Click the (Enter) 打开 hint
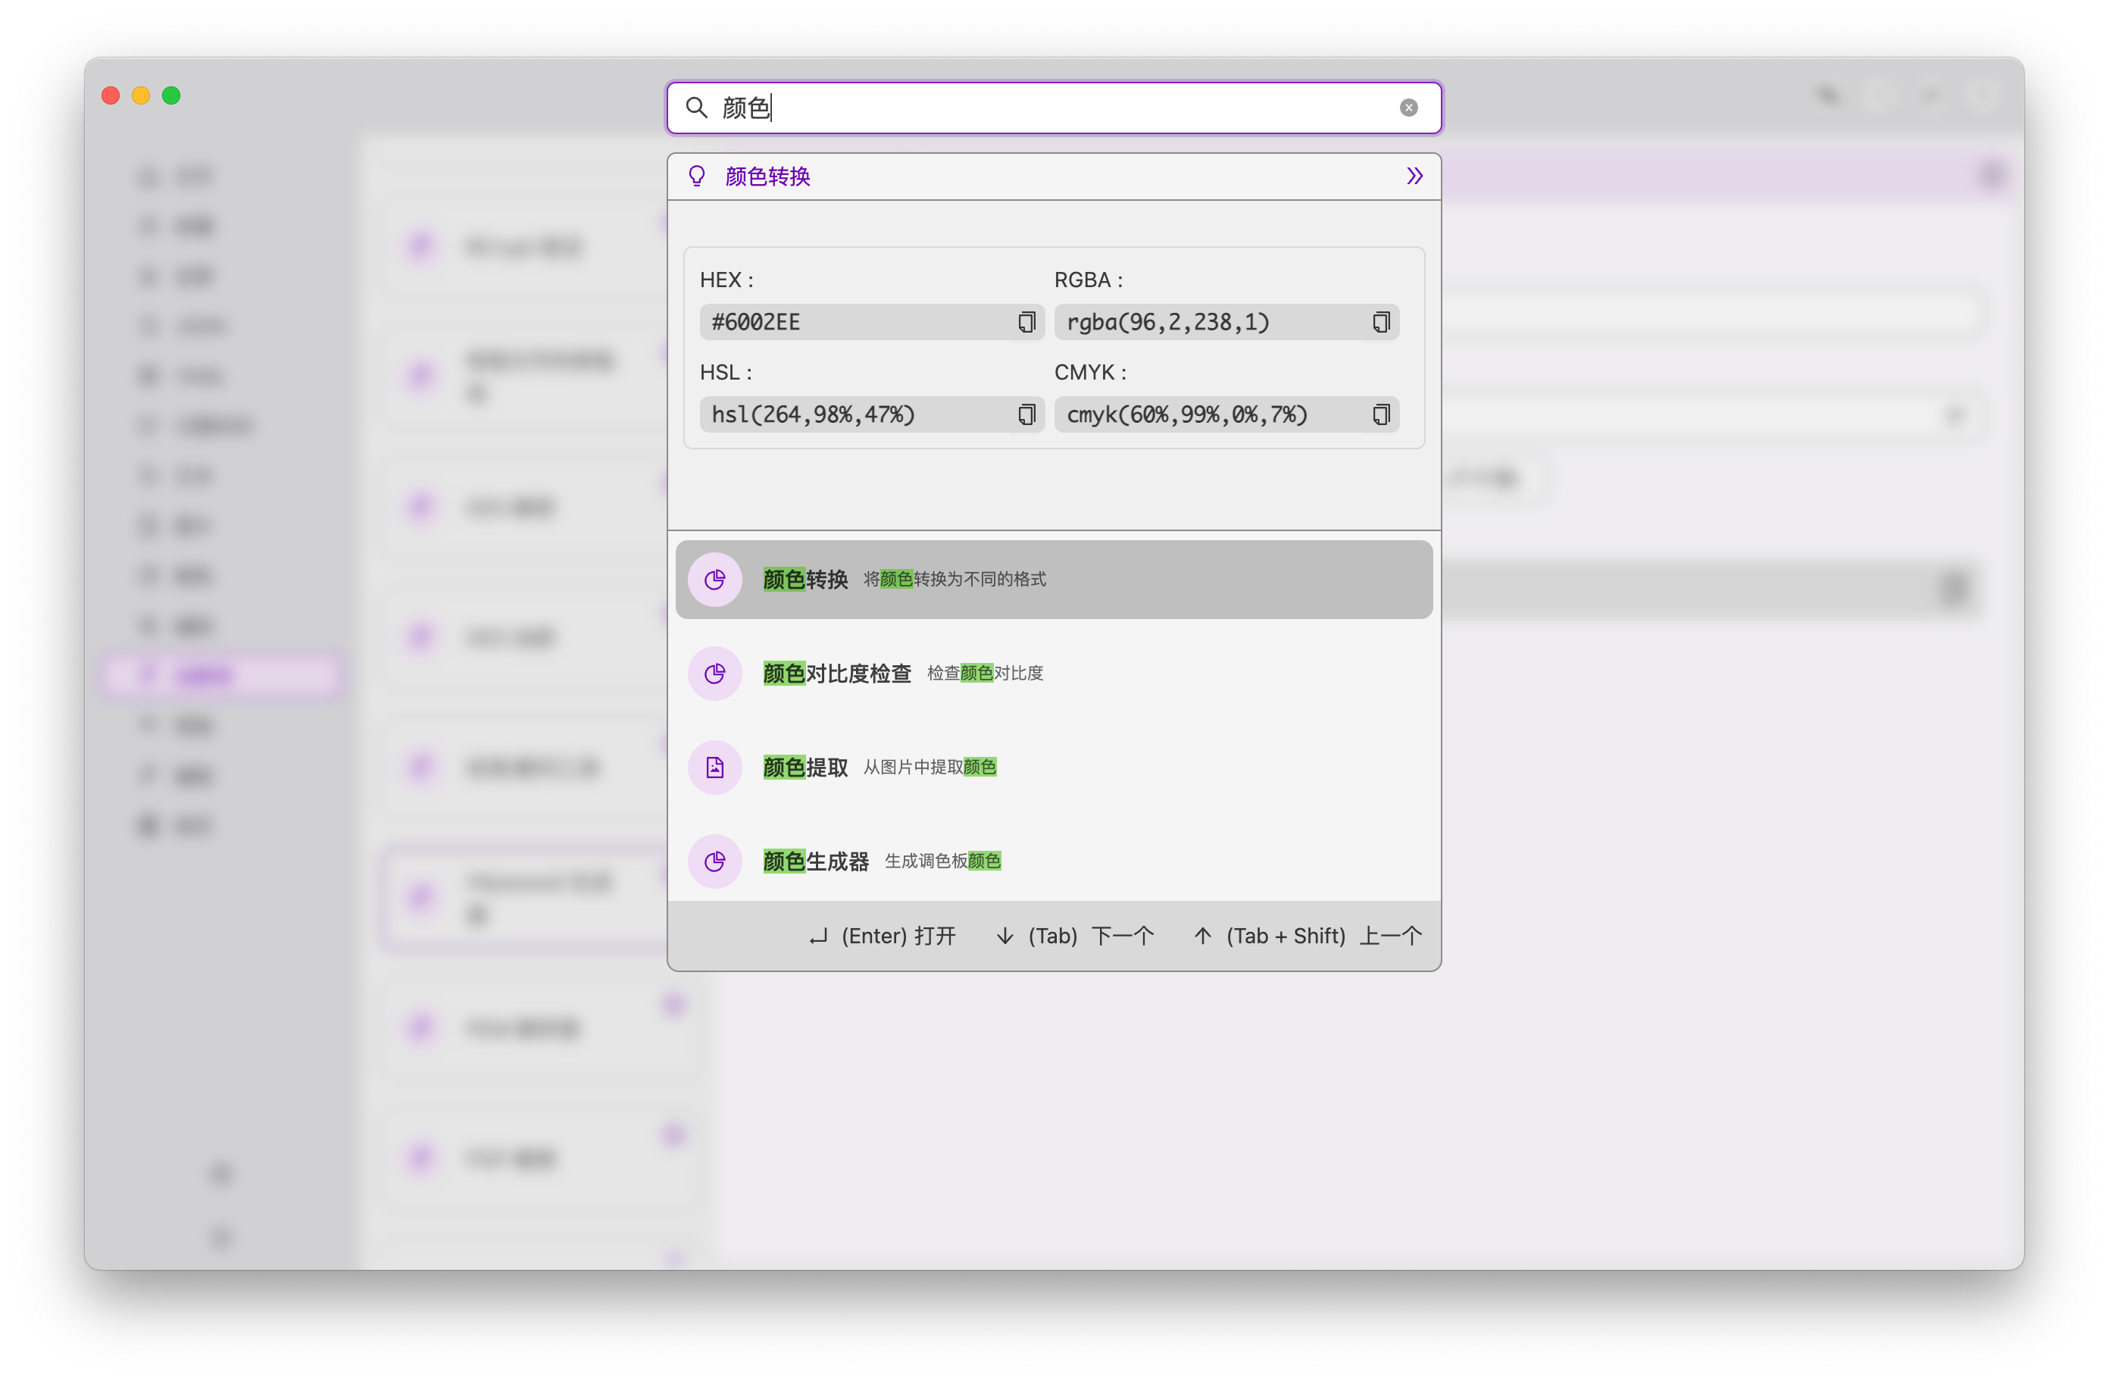The image size is (2109, 1382). coord(882,936)
